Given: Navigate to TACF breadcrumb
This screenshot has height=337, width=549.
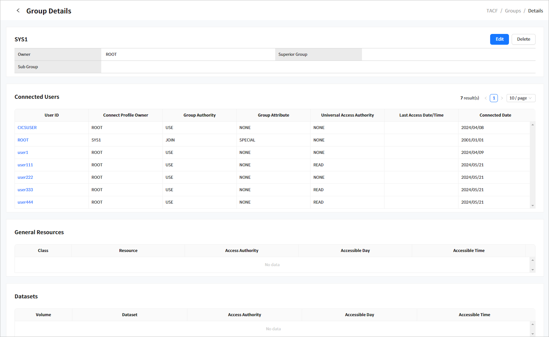Looking at the screenshot, I should point(492,11).
